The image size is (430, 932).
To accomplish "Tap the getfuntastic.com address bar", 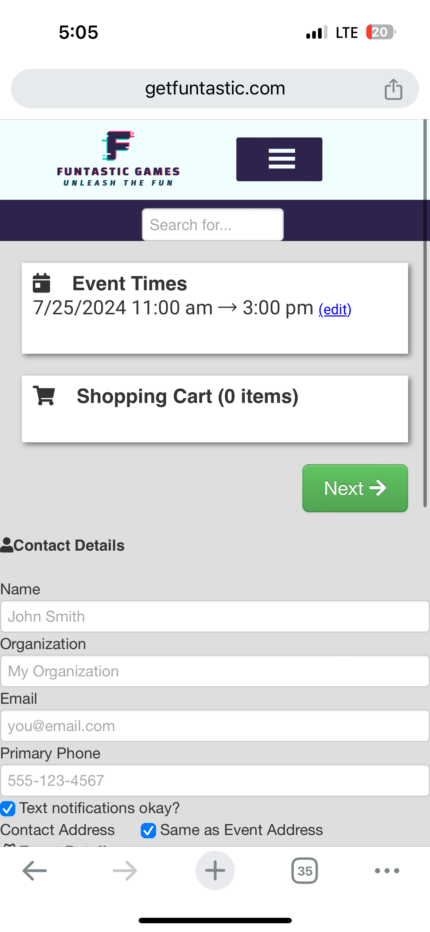I will tap(215, 89).
